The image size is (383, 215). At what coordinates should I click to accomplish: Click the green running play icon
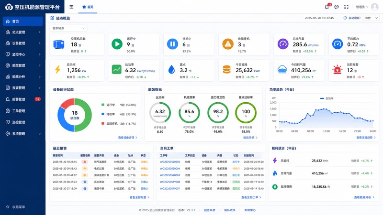pos(117,44)
